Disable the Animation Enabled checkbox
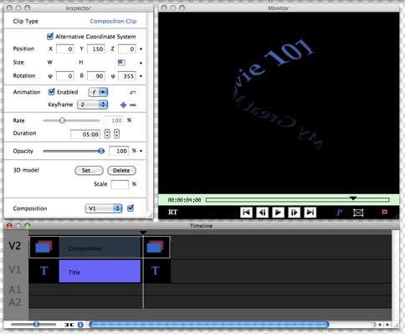Image resolution: width=405 pixels, height=334 pixels. 52,92
